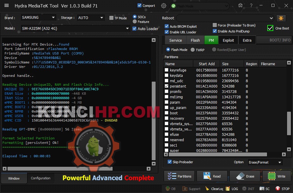Open the help question mark

251,6
